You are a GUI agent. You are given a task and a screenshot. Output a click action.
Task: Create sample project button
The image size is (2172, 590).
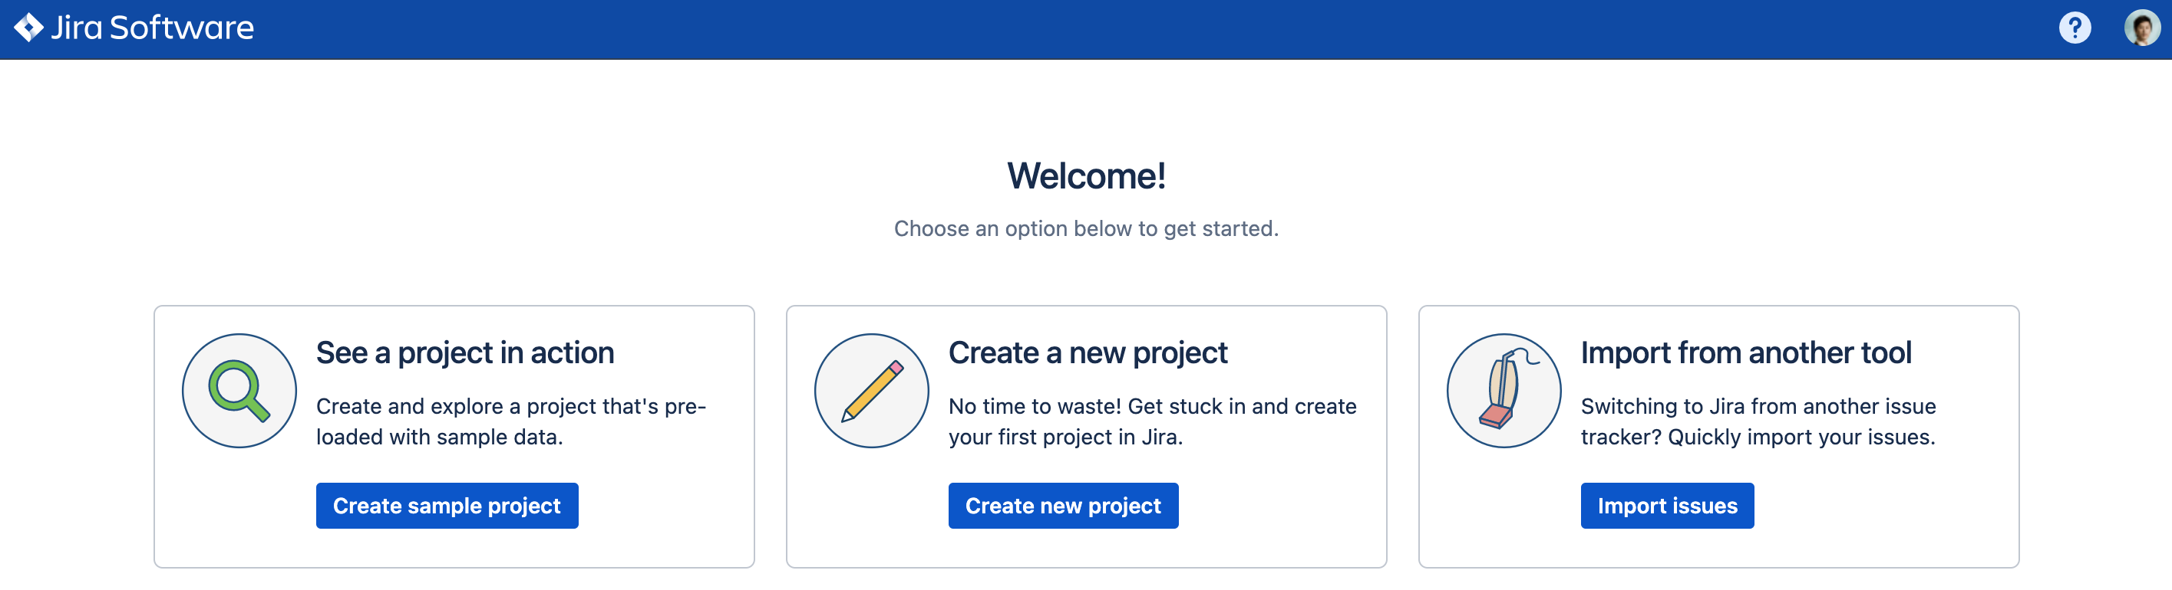coord(447,505)
